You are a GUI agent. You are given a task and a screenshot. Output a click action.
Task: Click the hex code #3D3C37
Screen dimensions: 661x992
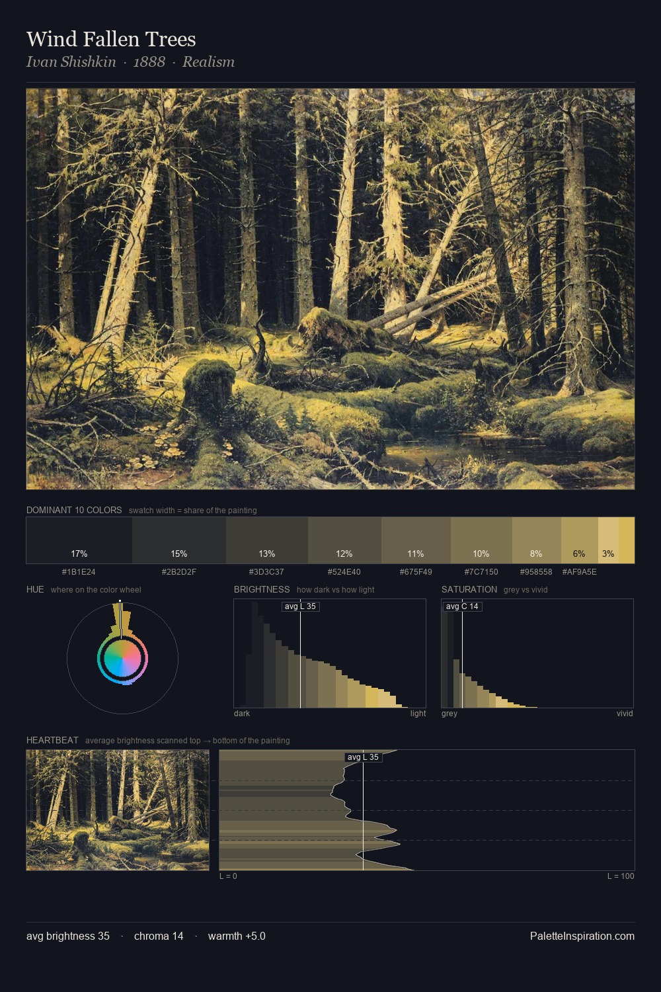click(x=266, y=572)
